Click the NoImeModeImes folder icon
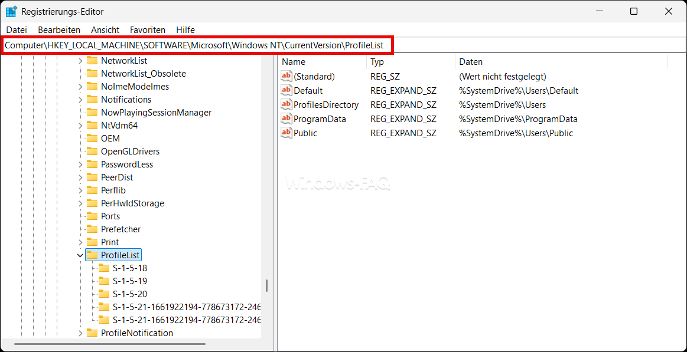 pos(92,86)
